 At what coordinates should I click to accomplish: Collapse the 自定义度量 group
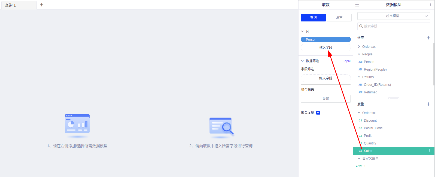pos(359,158)
